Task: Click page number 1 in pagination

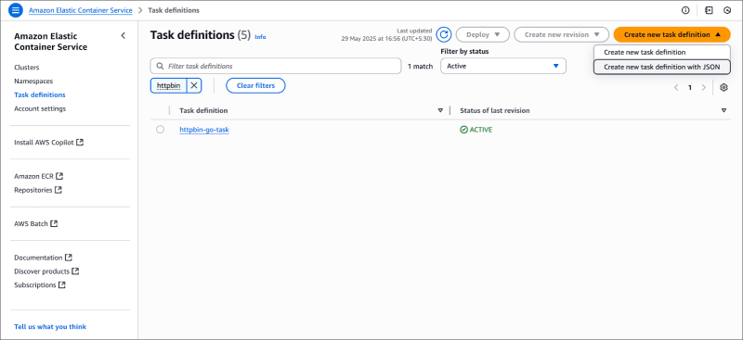Action: click(x=690, y=87)
